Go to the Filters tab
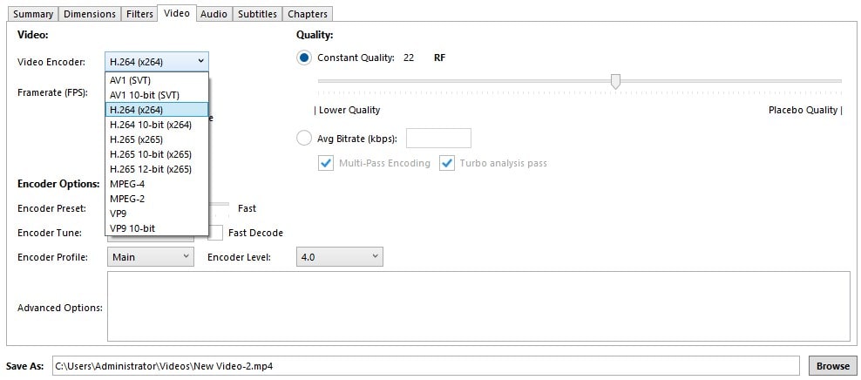This screenshot has width=861, height=380. click(x=139, y=14)
